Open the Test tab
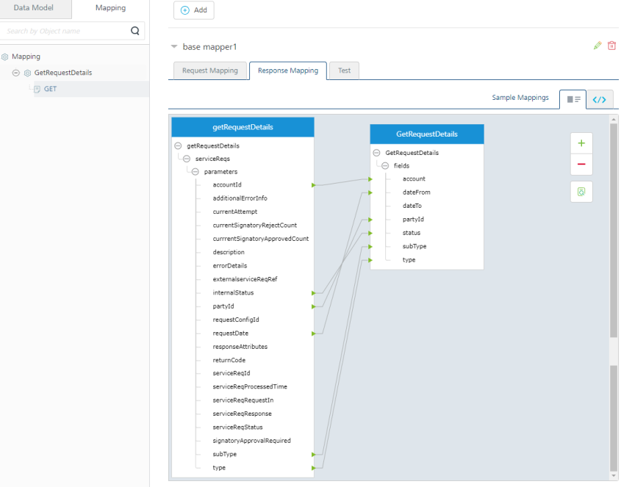The image size is (621, 487). (344, 71)
